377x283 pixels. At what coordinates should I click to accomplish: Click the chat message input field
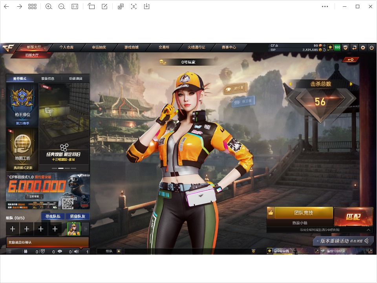click(187, 251)
